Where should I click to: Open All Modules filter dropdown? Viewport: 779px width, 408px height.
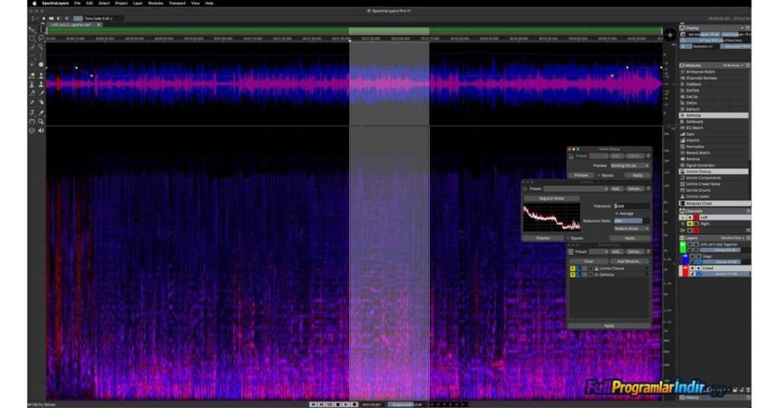(x=733, y=65)
